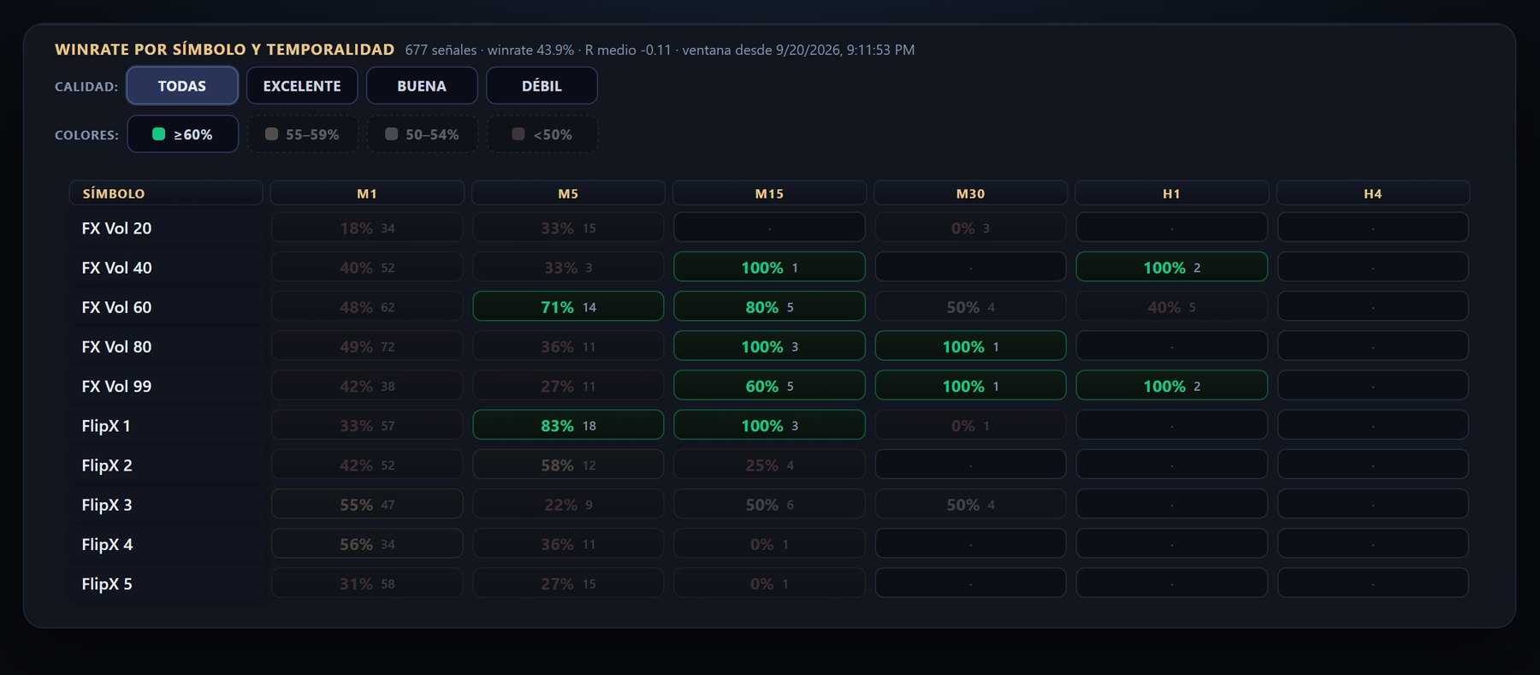The image size is (1540, 675).
Task: Click the H1 column header
Action: 1171,192
